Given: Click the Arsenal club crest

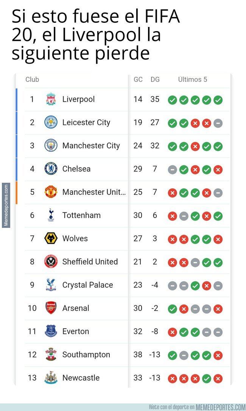Looking at the screenshot, I should 51,308.
